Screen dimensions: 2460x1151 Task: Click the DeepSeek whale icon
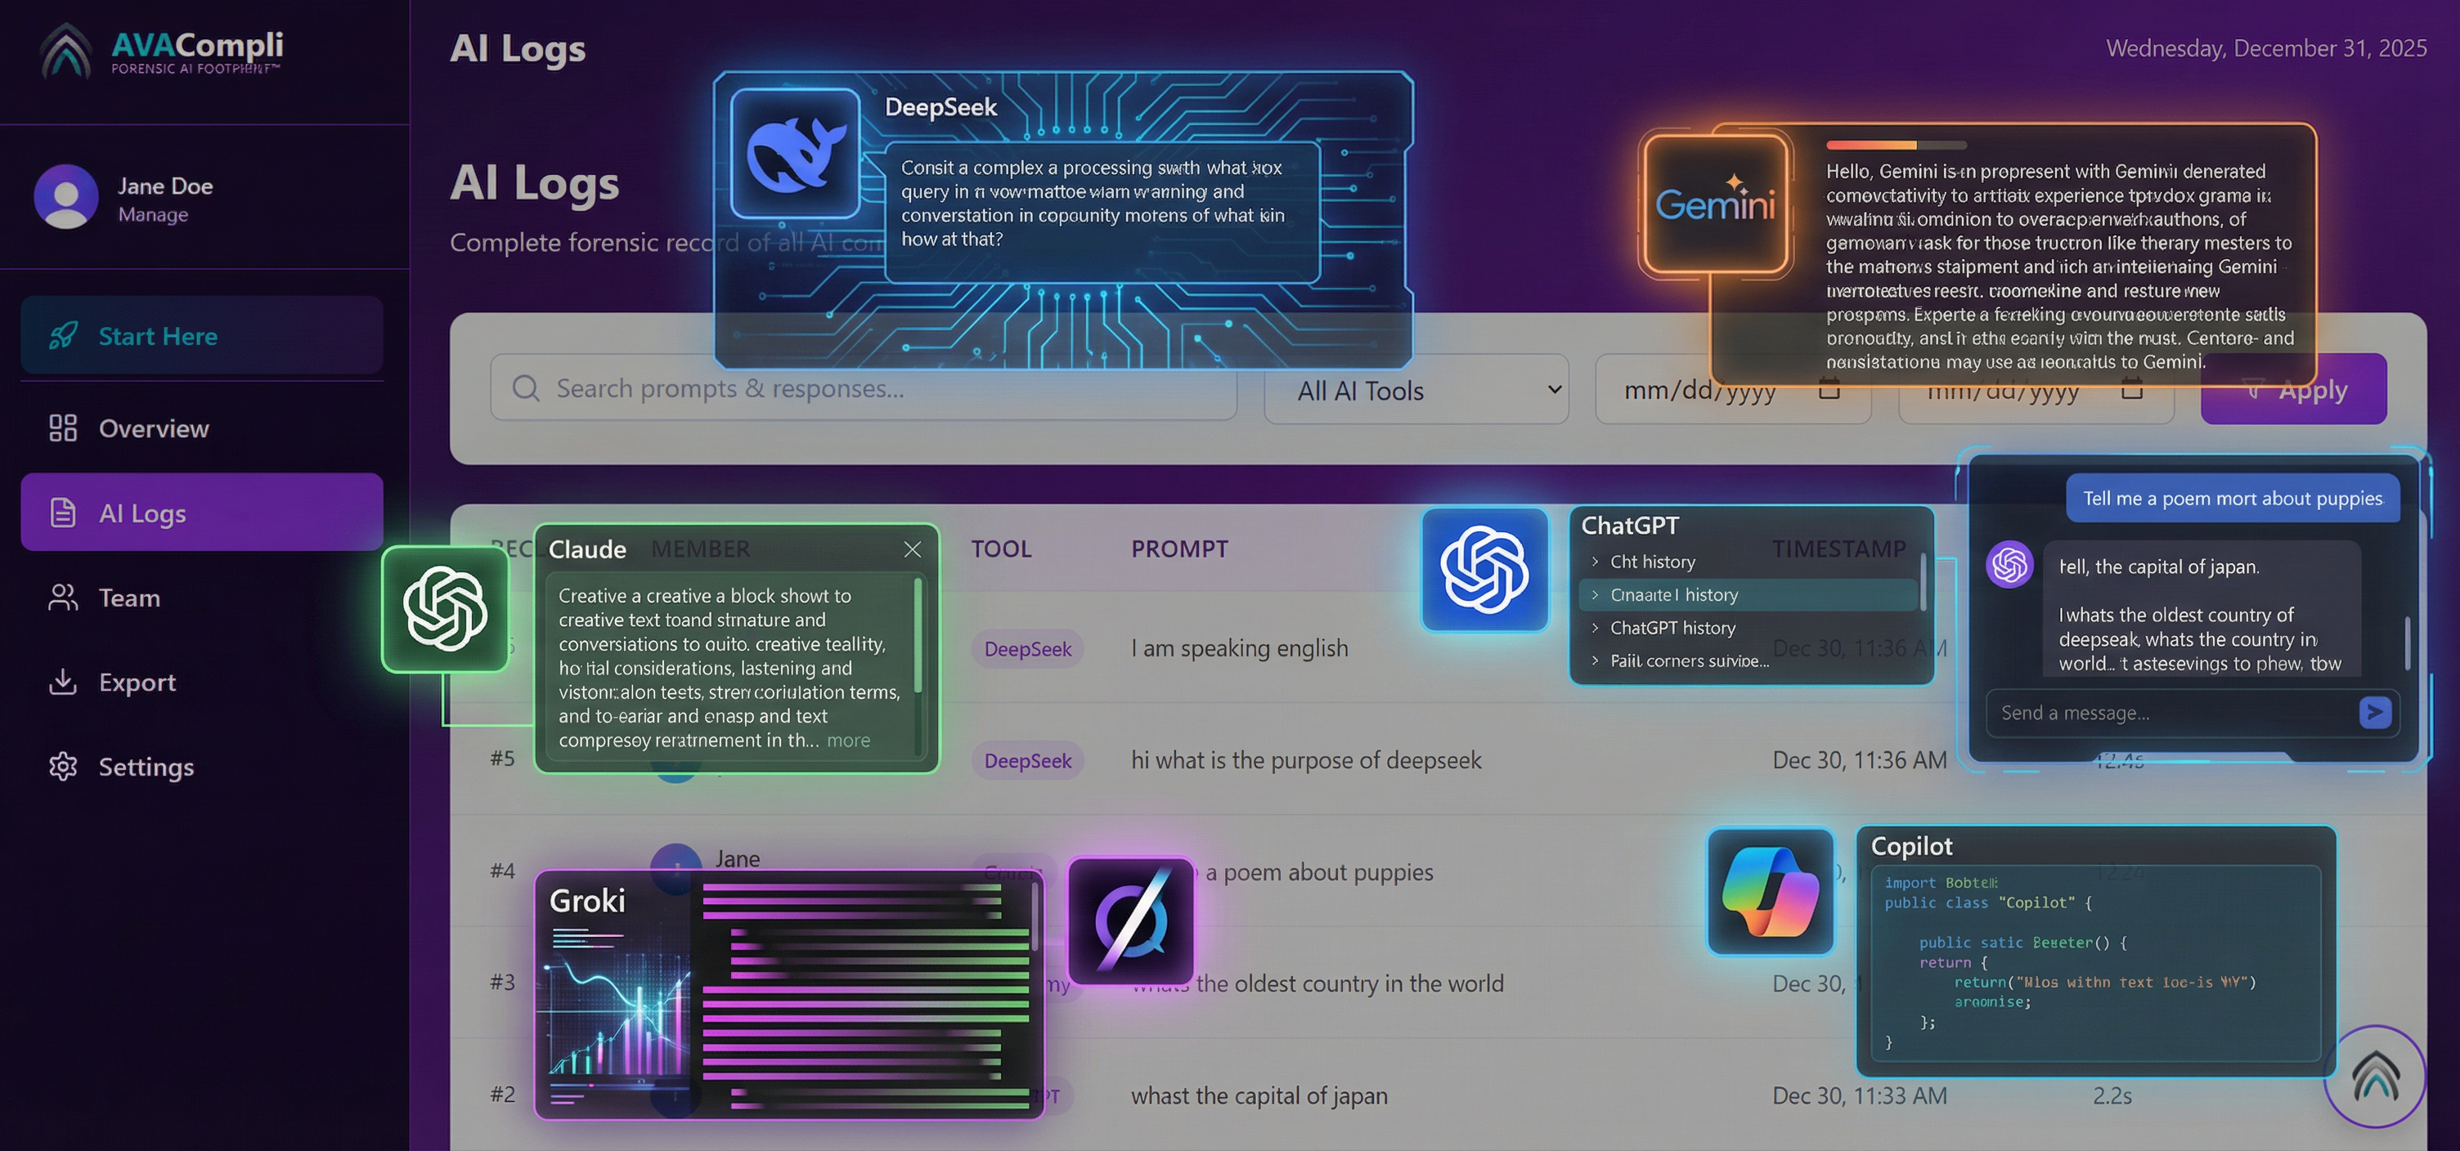[x=795, y=153]
